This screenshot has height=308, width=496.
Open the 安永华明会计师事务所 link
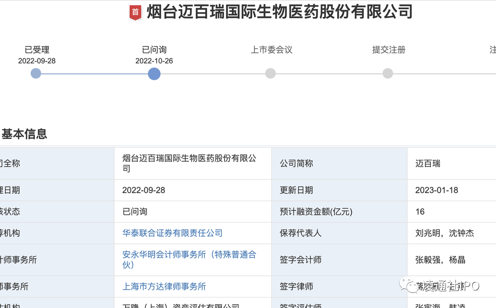189,260
